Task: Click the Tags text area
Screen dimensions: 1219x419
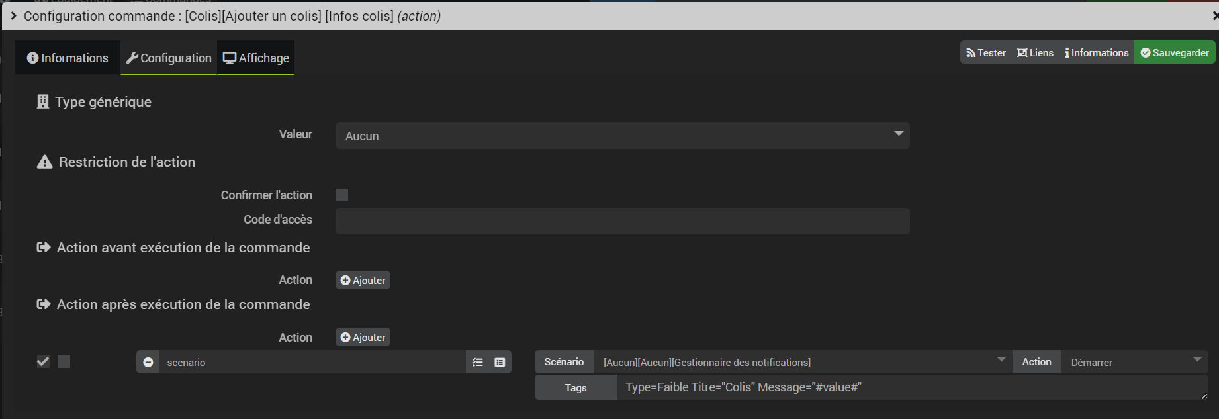Action: coord(911,387)
